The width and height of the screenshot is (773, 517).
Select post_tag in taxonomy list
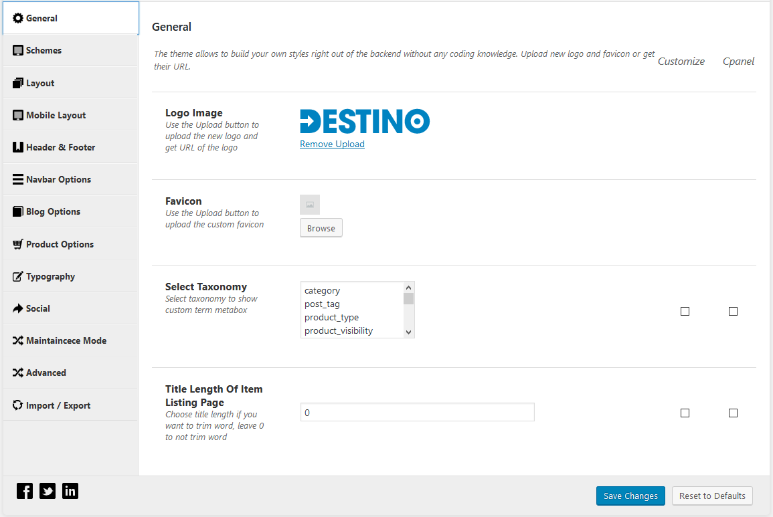352,304
